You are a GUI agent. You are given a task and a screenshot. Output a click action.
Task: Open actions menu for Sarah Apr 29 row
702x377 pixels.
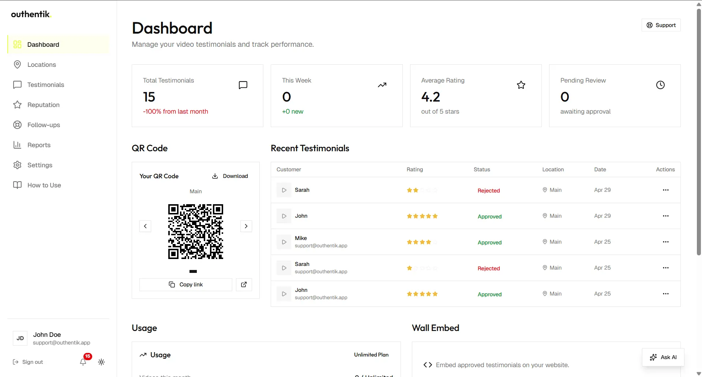point(666,190)
